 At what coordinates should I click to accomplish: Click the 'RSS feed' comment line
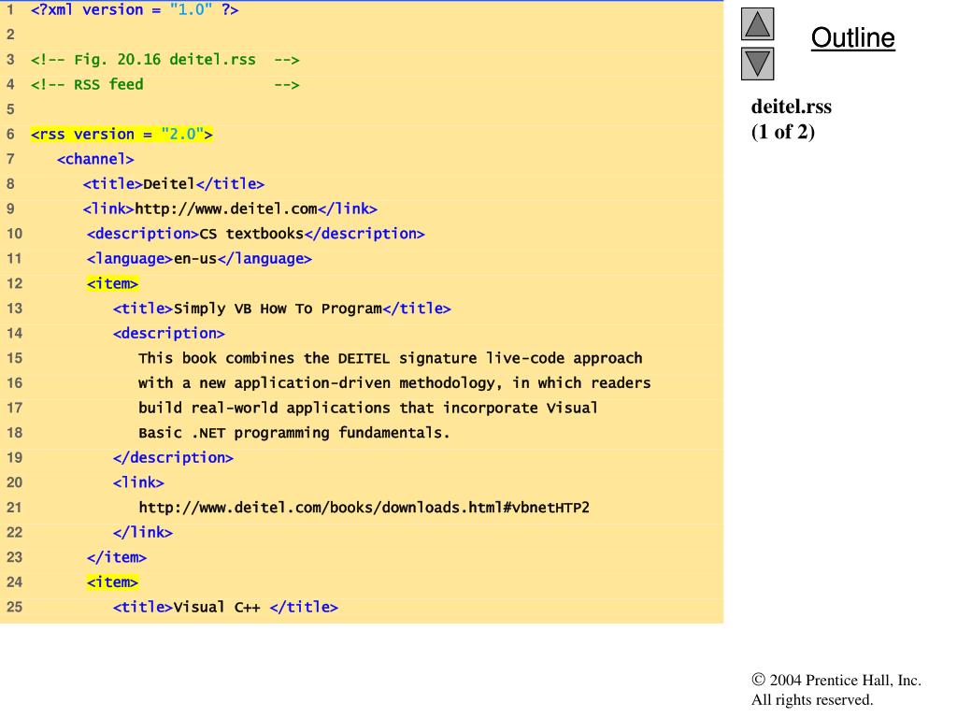coord(164,85)
